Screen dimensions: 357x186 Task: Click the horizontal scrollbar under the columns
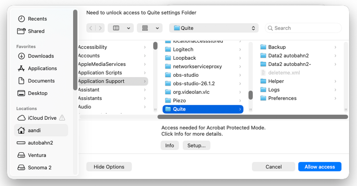tap(253, 117)
